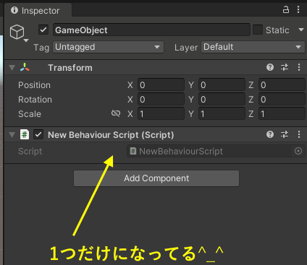The height and width of the screenshot is (265, 307).
Task: Click the Tag label
Action: coord(41,48)
